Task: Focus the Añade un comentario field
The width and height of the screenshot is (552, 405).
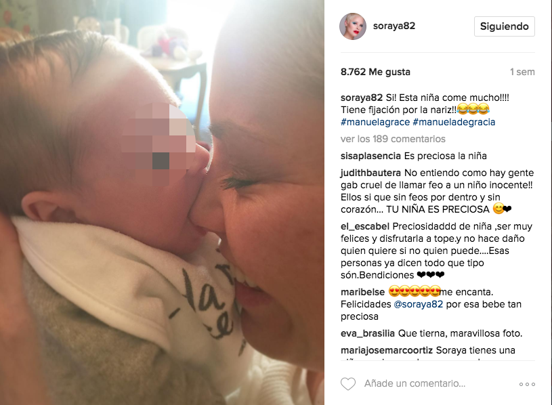Action: (415, 383)
